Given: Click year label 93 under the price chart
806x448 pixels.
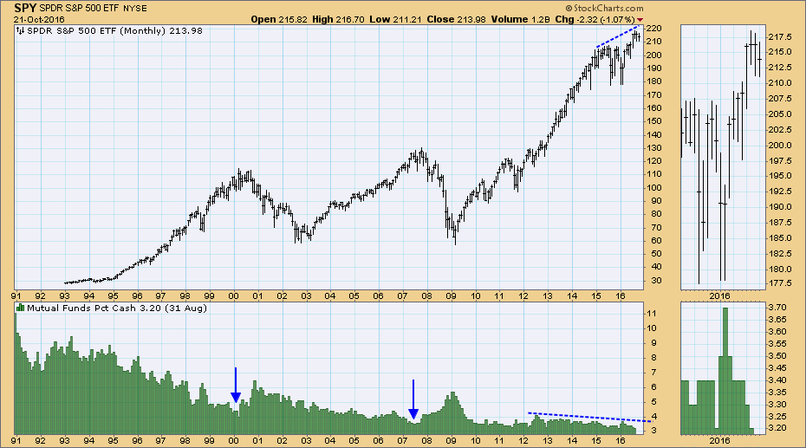Looking at the screenshot, I should pyautogui.click(x=64, y=296).
